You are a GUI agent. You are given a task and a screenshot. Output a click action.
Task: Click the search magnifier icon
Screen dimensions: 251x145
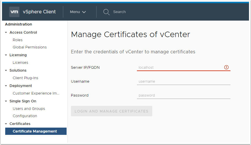(106, 12)
